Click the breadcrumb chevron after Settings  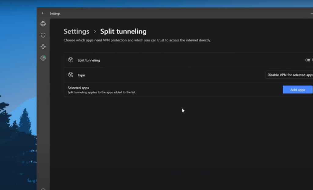(x=95, y=32)
